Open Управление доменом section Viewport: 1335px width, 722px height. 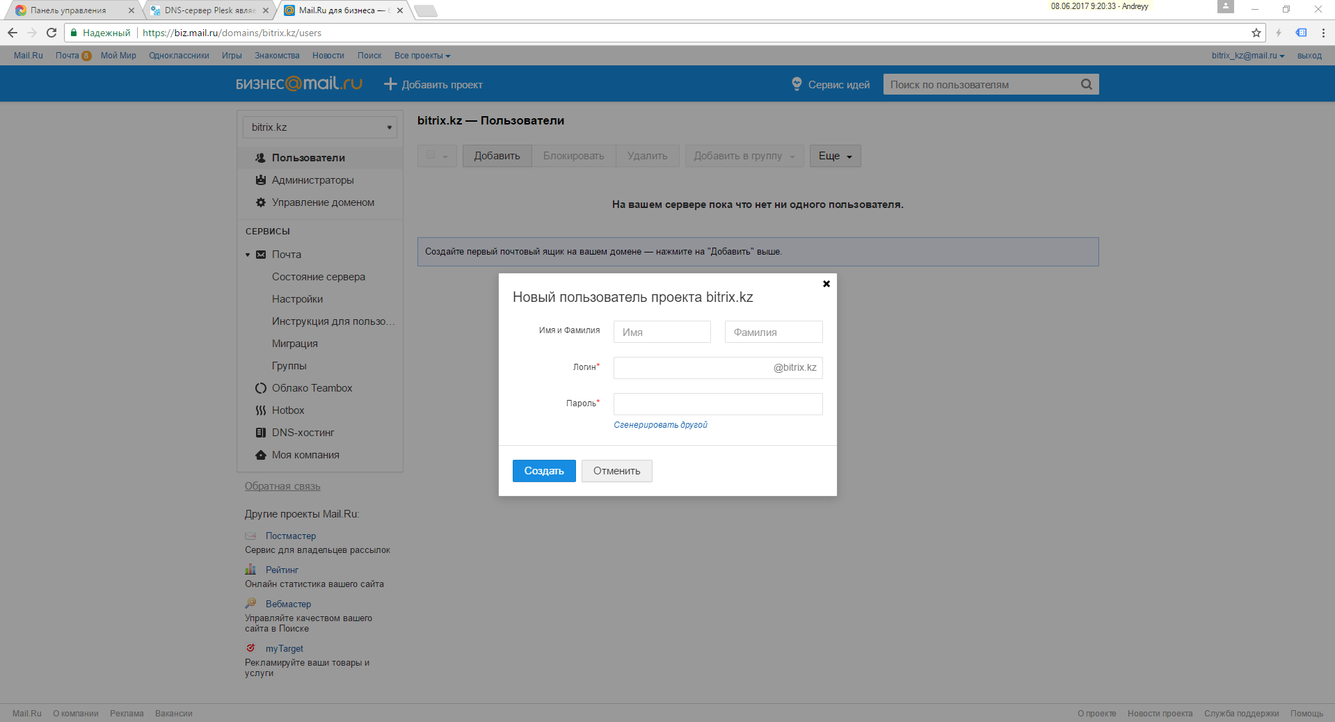[x=323, y=202]
